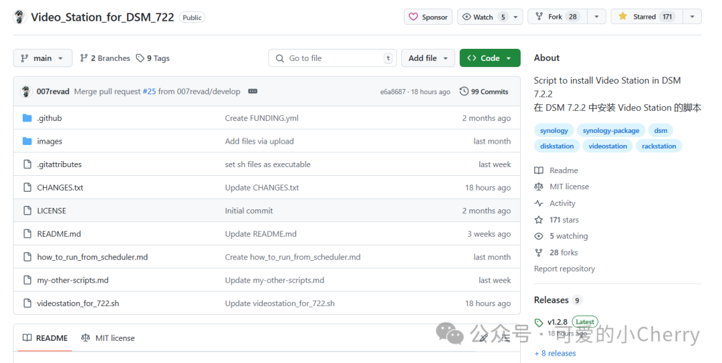The width and height of the screenshot is (722, 363).
Task: Click the history clock icon by 99 Commits
Action: 464,91
